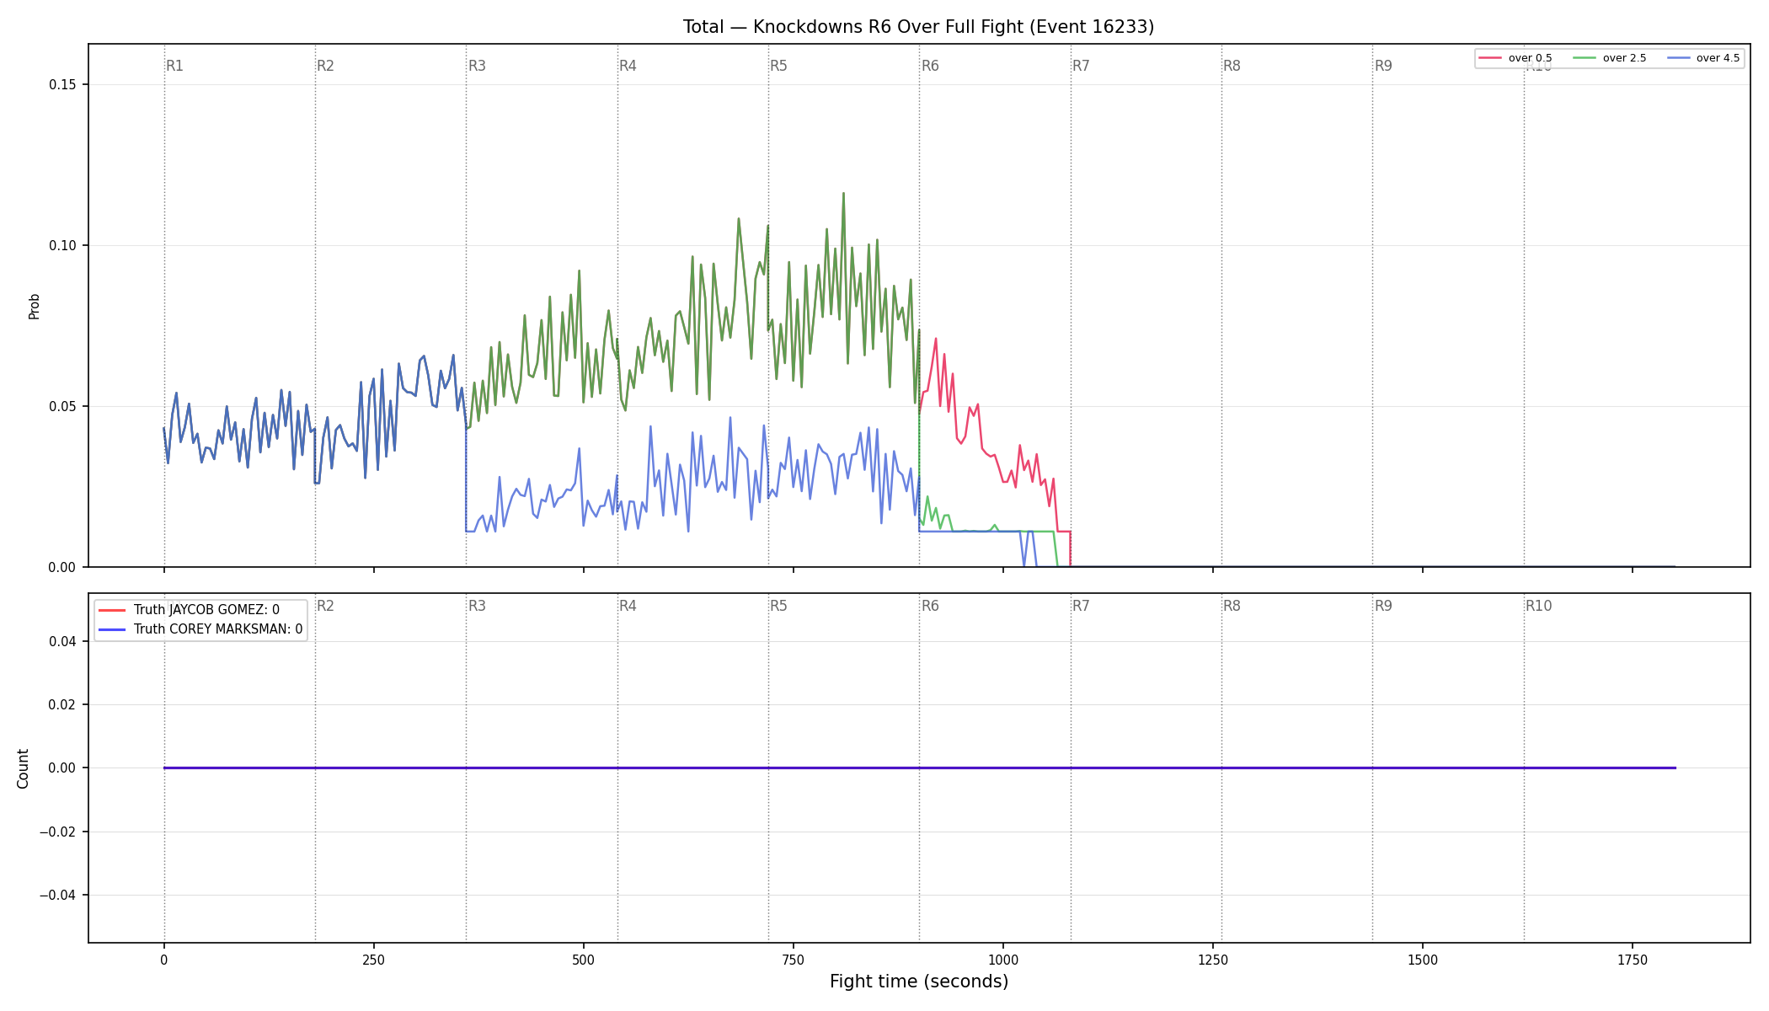This screenshot has width=1769, height=1011.
Task: Click the 'Fight time (seconds)' axis label
Action: (919, 982)
